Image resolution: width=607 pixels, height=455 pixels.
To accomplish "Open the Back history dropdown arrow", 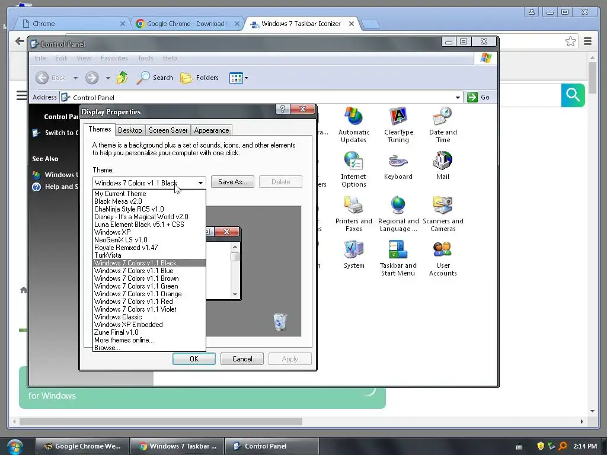I will click(x=75, y=78).
